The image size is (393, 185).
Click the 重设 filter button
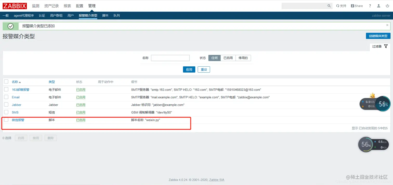click(204, 69)
